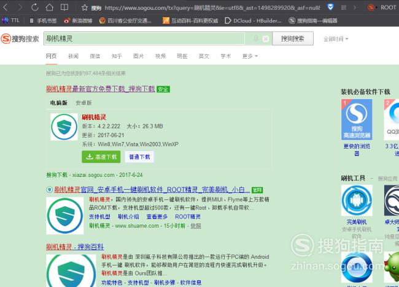Click the 官网 verified badge icon before 刷机精灵官网
399x287 pixels.
coord(49,190)
